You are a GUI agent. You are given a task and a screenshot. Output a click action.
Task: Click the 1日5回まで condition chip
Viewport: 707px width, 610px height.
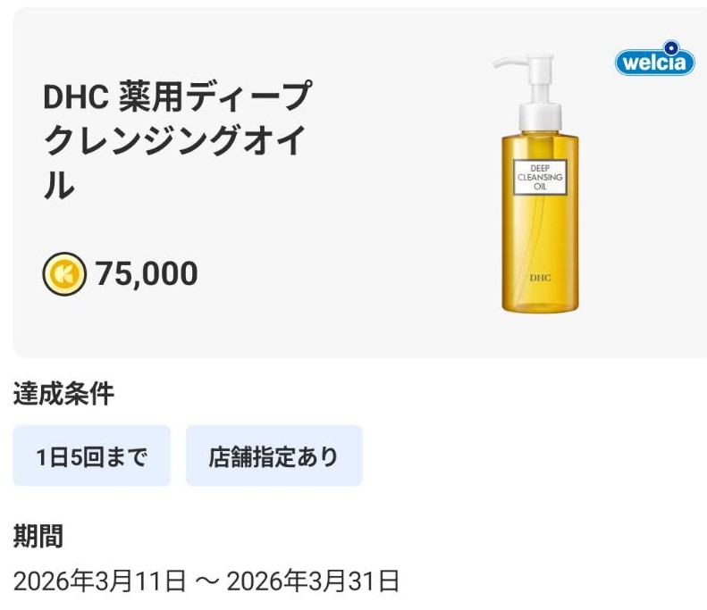pos(91,456)
